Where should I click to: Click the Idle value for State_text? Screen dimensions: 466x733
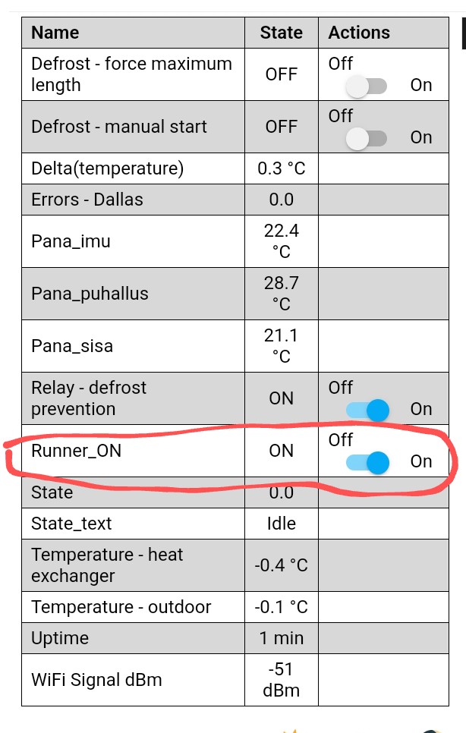[x=281, y=524]
